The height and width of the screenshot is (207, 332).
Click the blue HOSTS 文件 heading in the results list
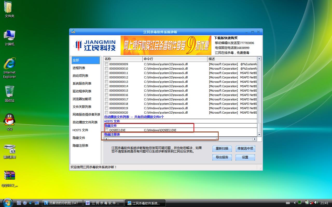[x=112, y=121]
